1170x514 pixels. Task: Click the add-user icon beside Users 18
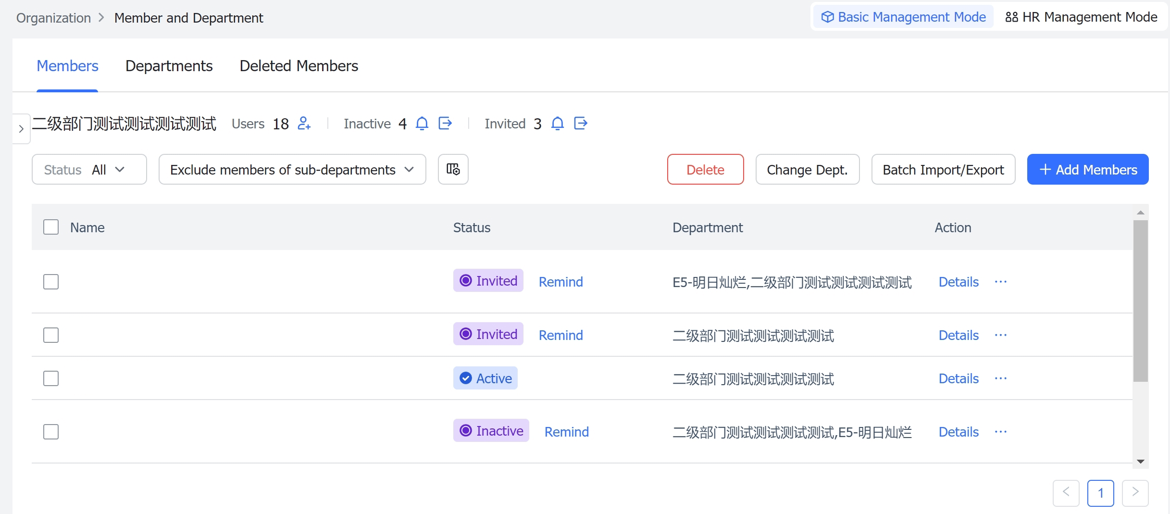(304, 124)
